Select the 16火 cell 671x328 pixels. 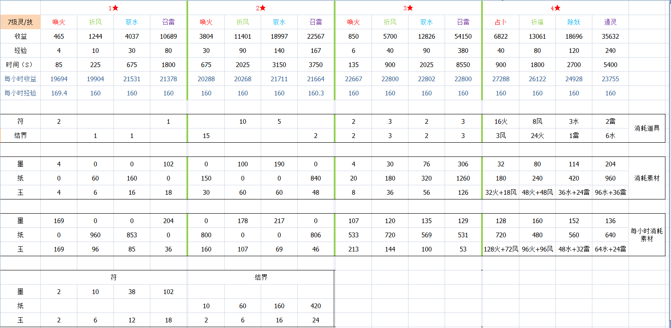tap(501, 121)
